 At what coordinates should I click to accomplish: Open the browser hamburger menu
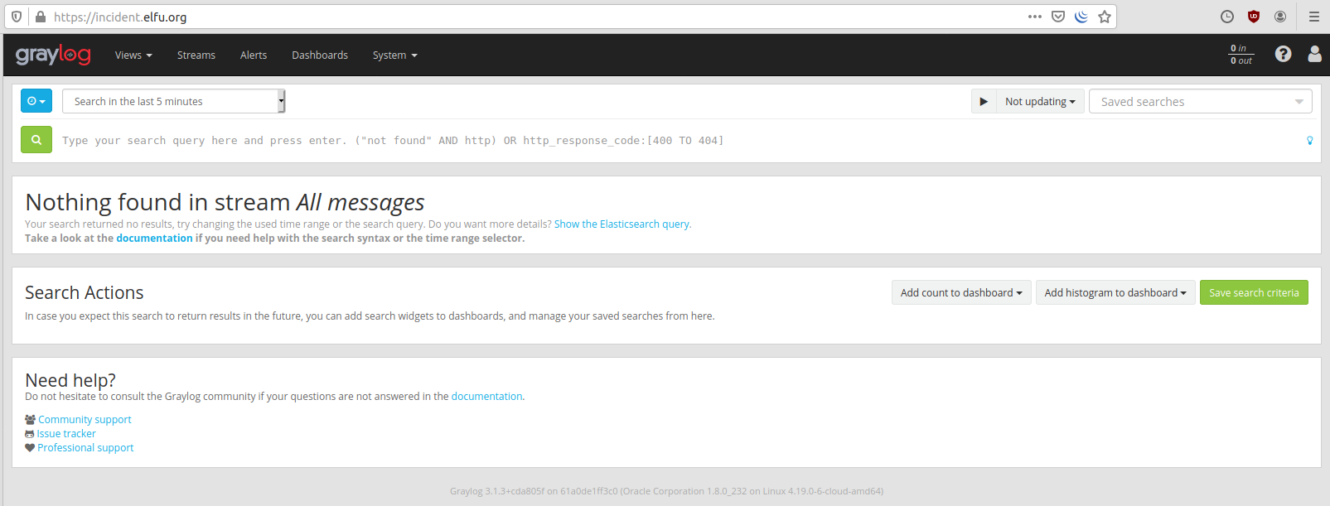click(x=1314, y=17)
